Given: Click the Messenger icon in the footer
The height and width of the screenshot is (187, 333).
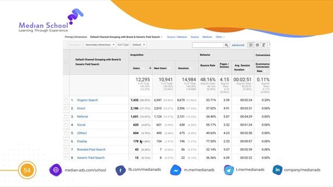Looking at the screenshot, I should (x=176, y=170).
